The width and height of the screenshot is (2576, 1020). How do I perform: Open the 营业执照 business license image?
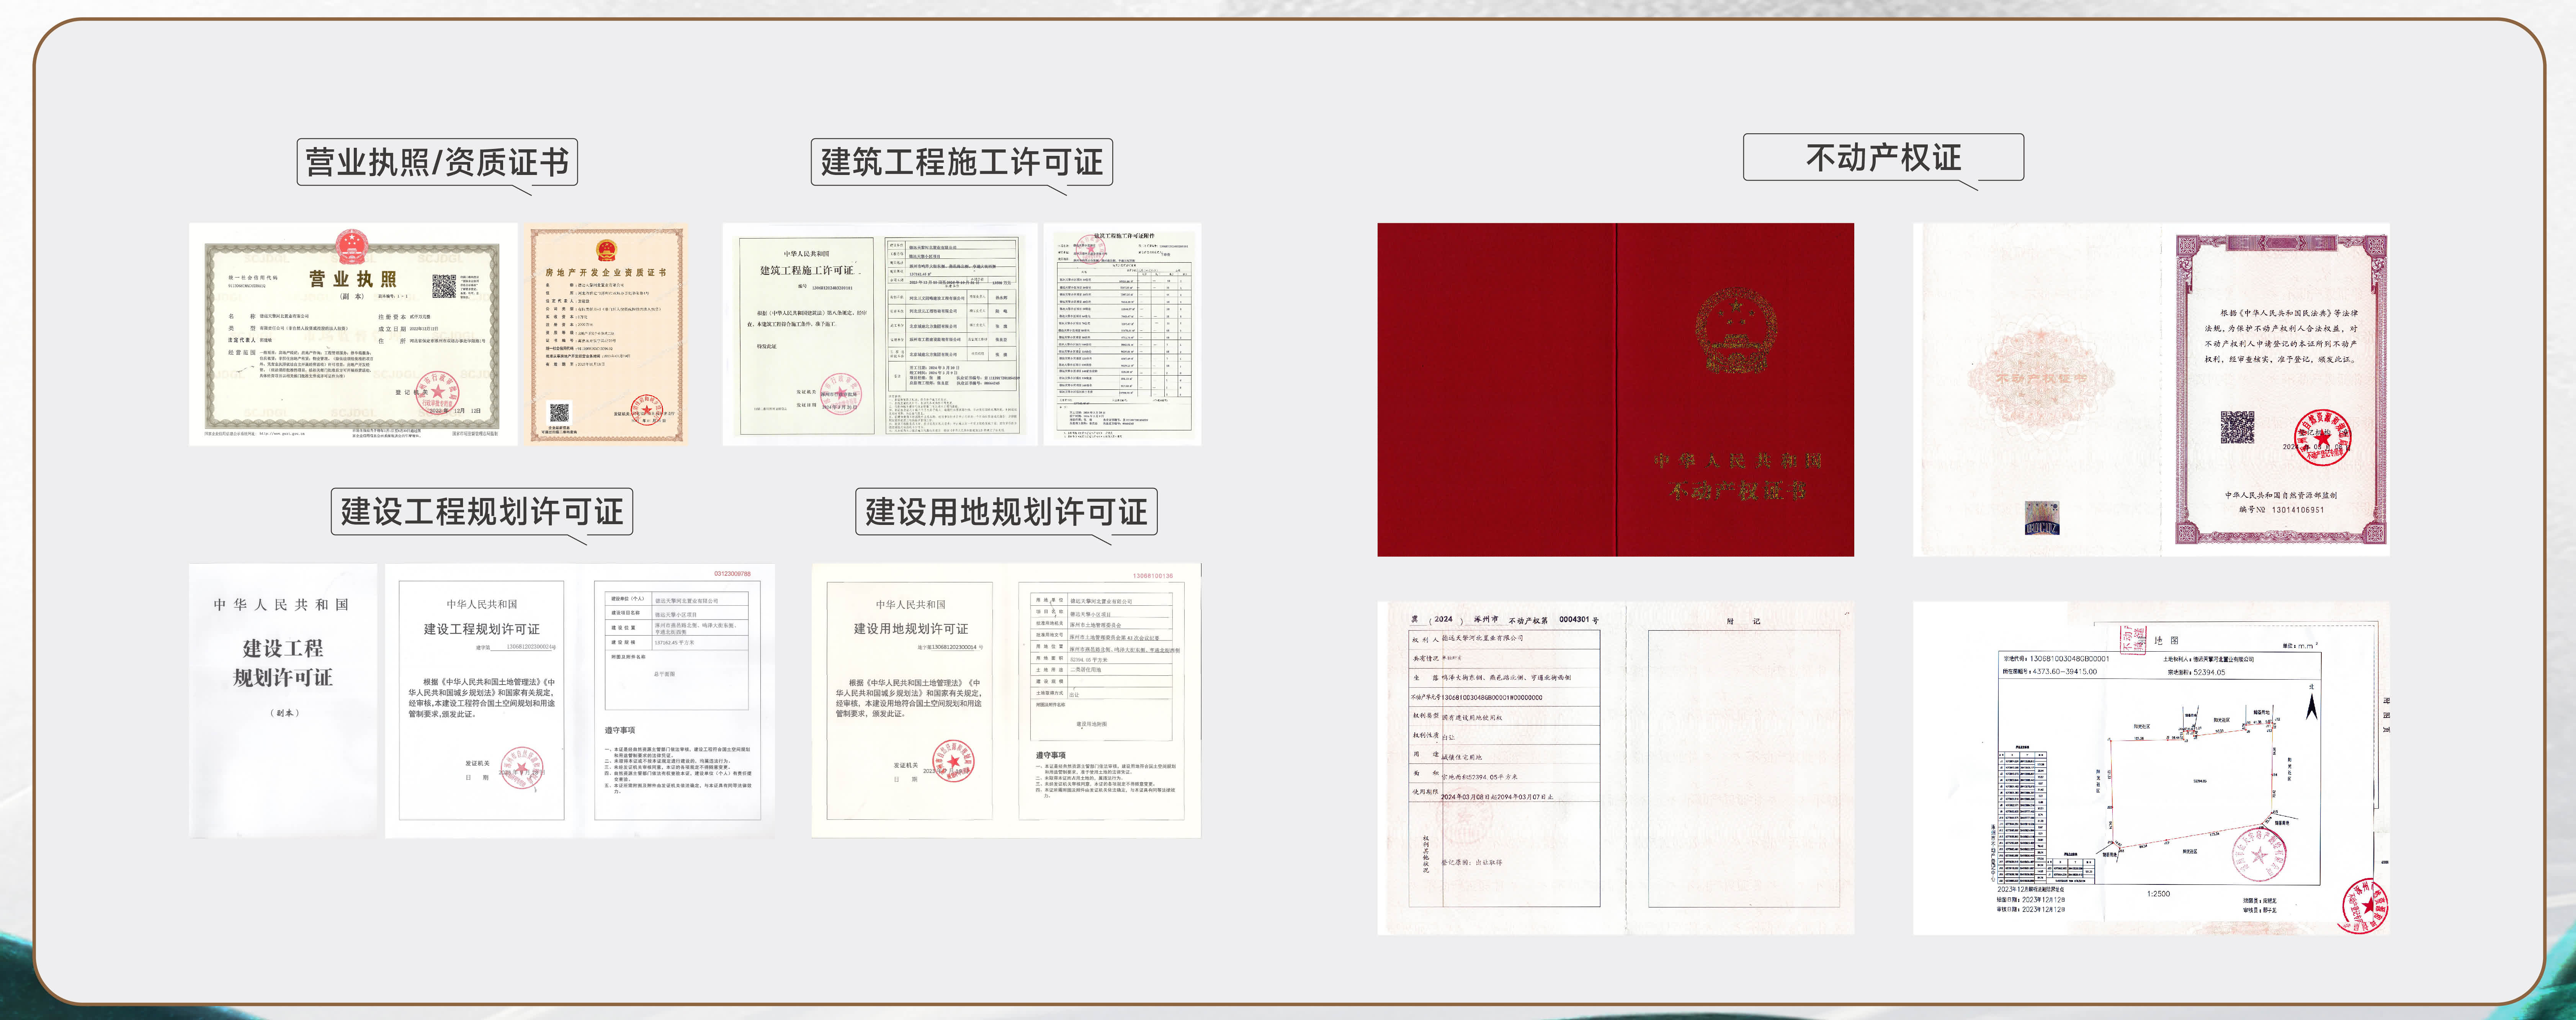[353, 334]
